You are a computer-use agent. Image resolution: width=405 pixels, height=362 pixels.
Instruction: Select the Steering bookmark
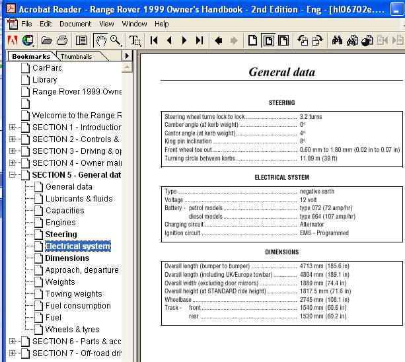point(61,235)
